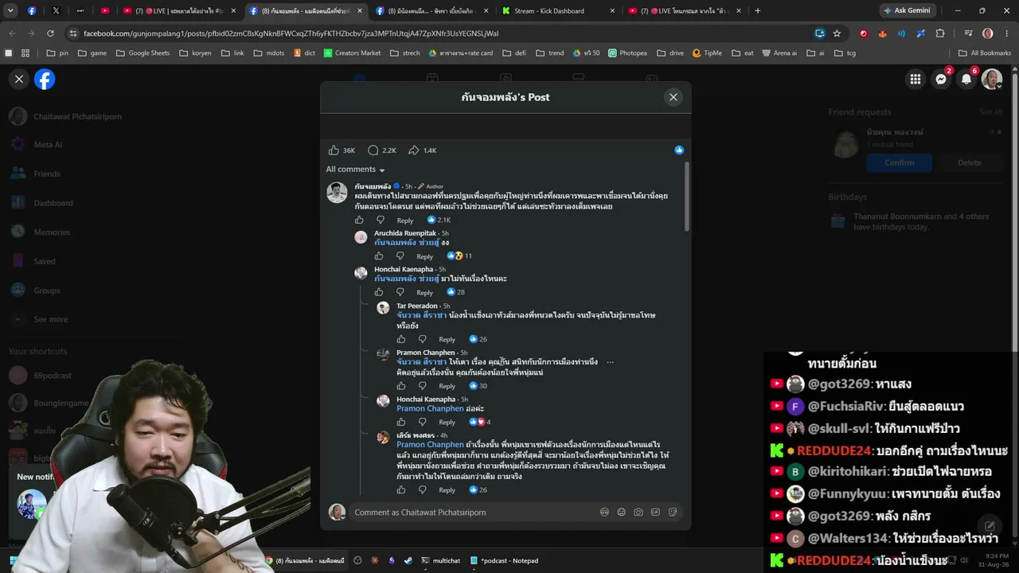Open Saved in the left sidebar
1019x573 pixels.
coord(45,261)
